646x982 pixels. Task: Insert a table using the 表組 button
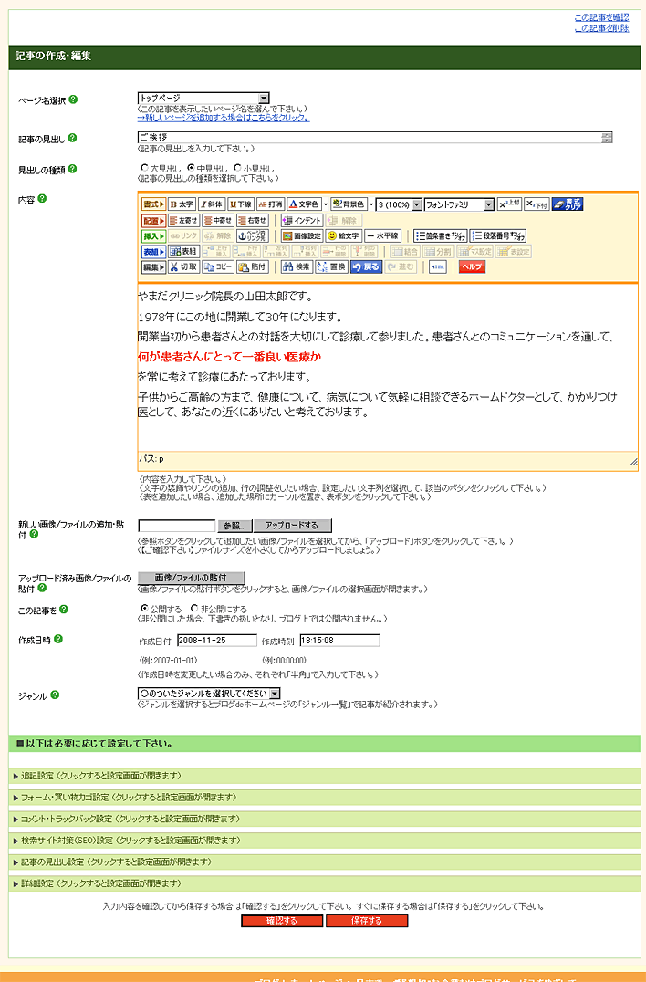(x=183, y=251)
